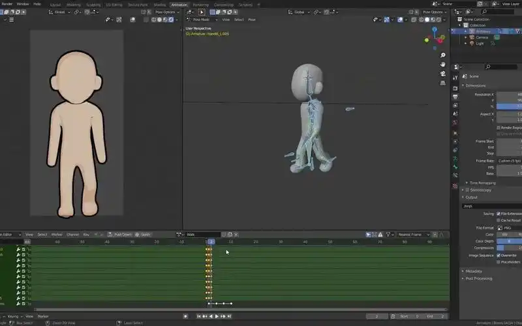This screenshot has width=522, height=326.
Task: Open the Help menu
Action: point(37,4)
